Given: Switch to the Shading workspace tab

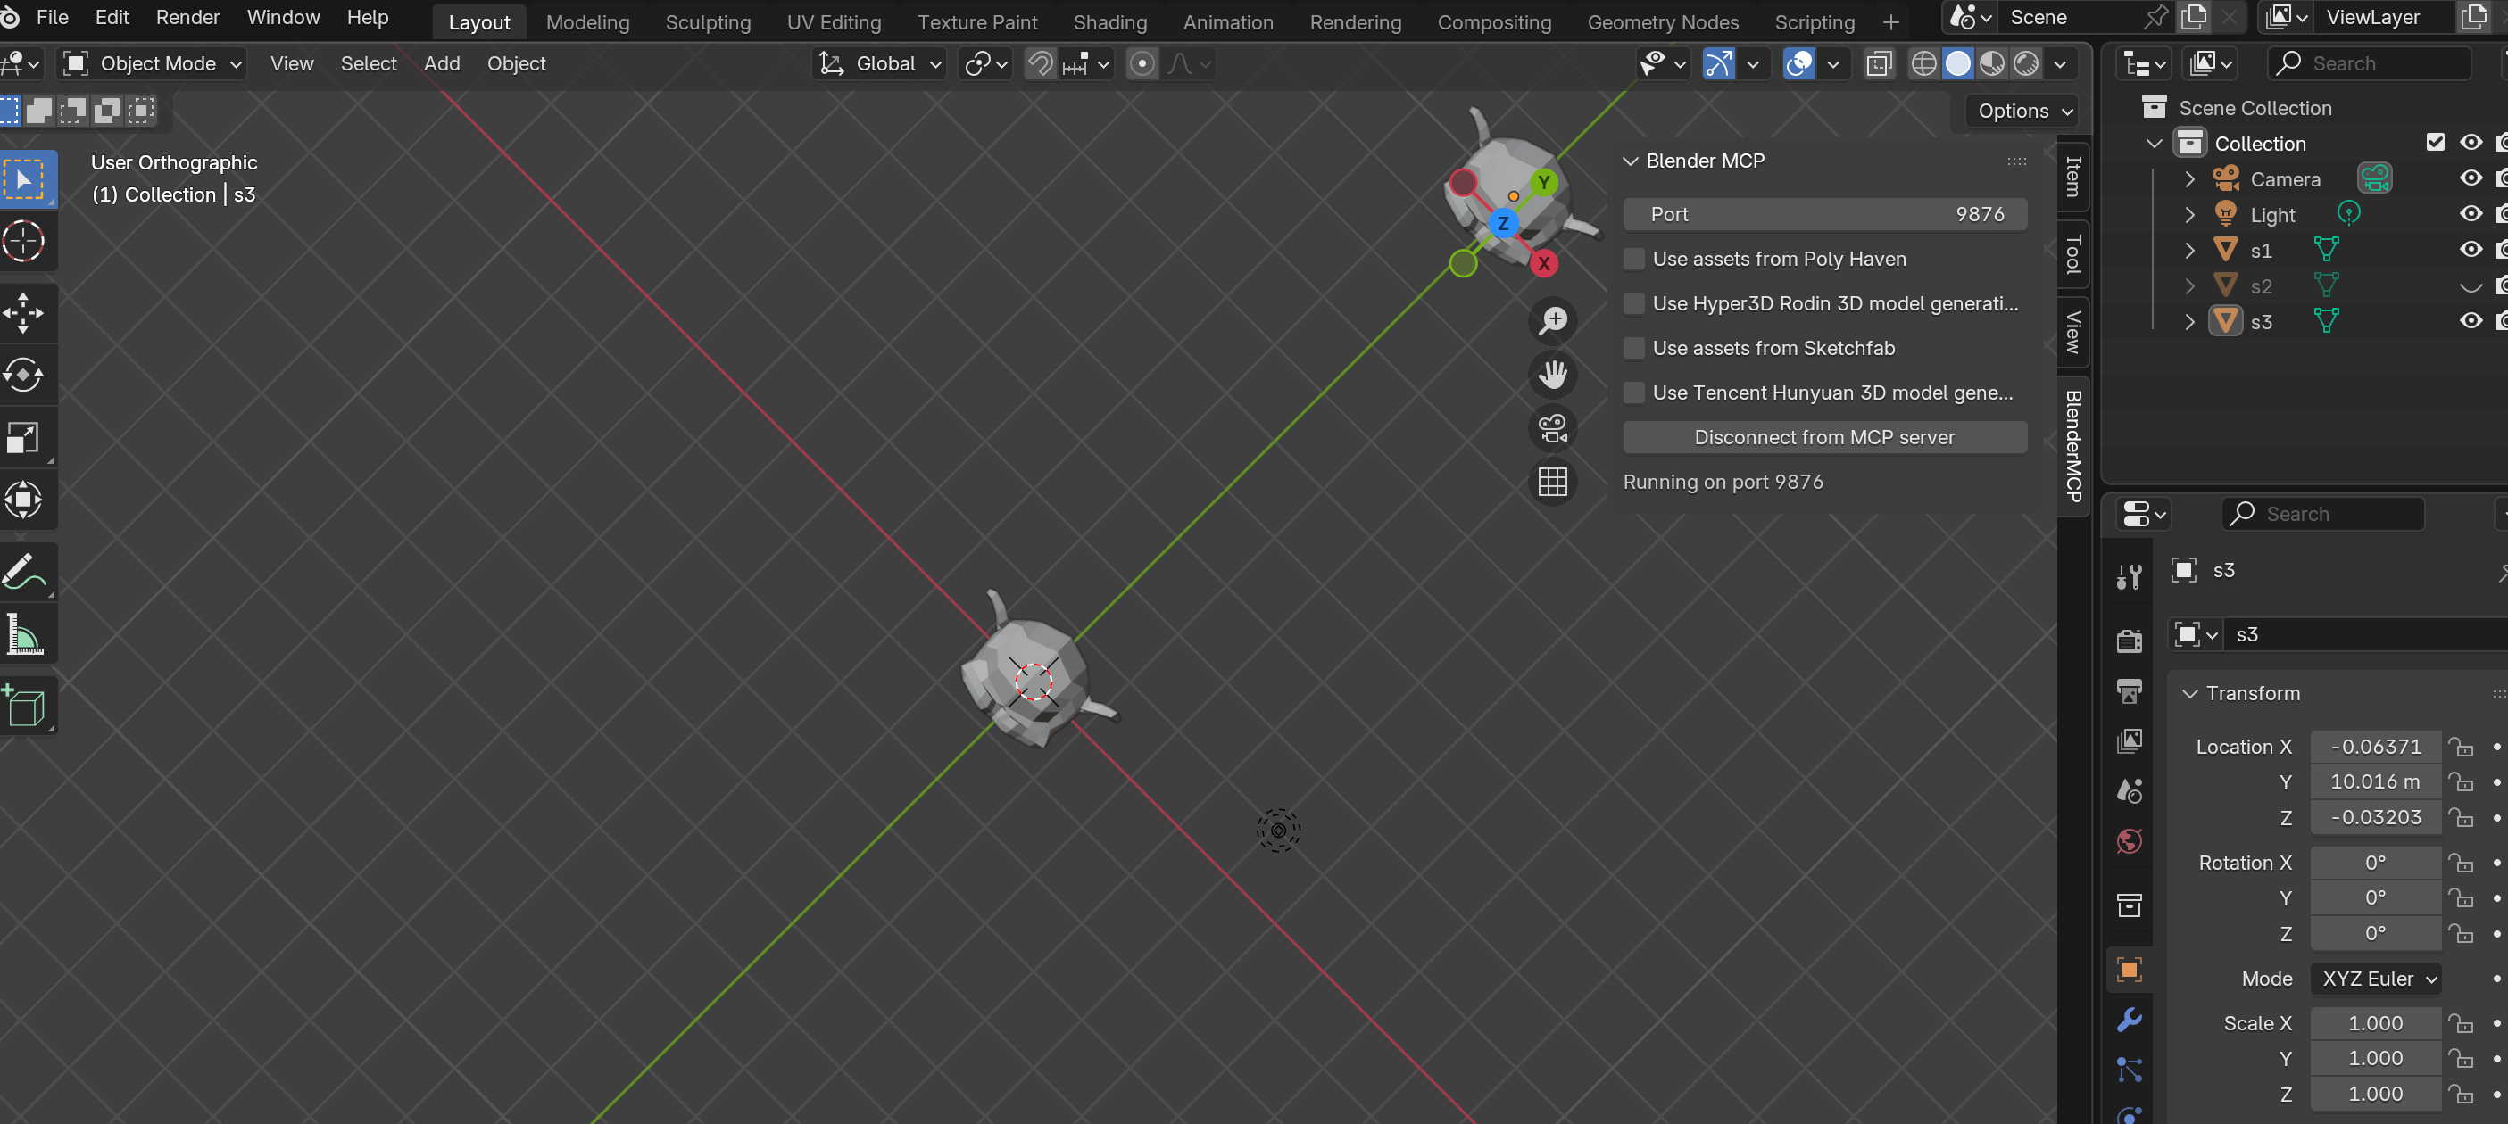Looking at the screenshot, I should point(1110,21).
